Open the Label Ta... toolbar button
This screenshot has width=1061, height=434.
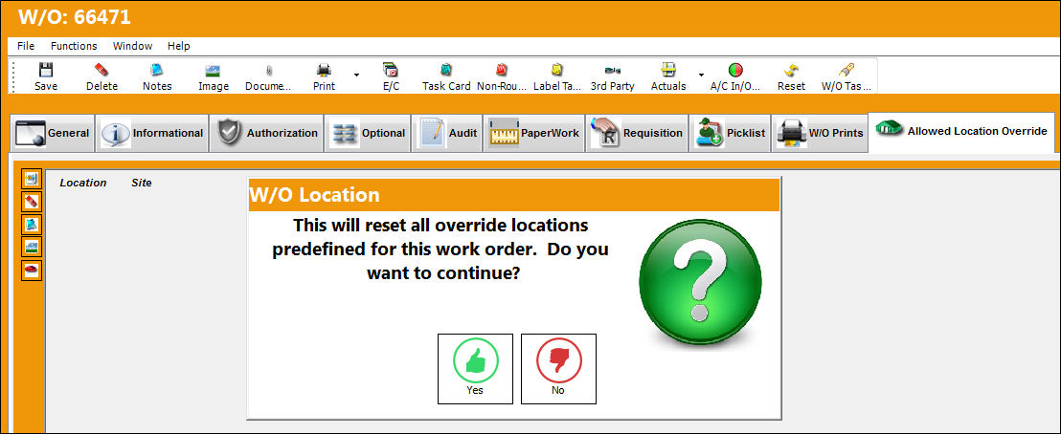click(557, 77)
